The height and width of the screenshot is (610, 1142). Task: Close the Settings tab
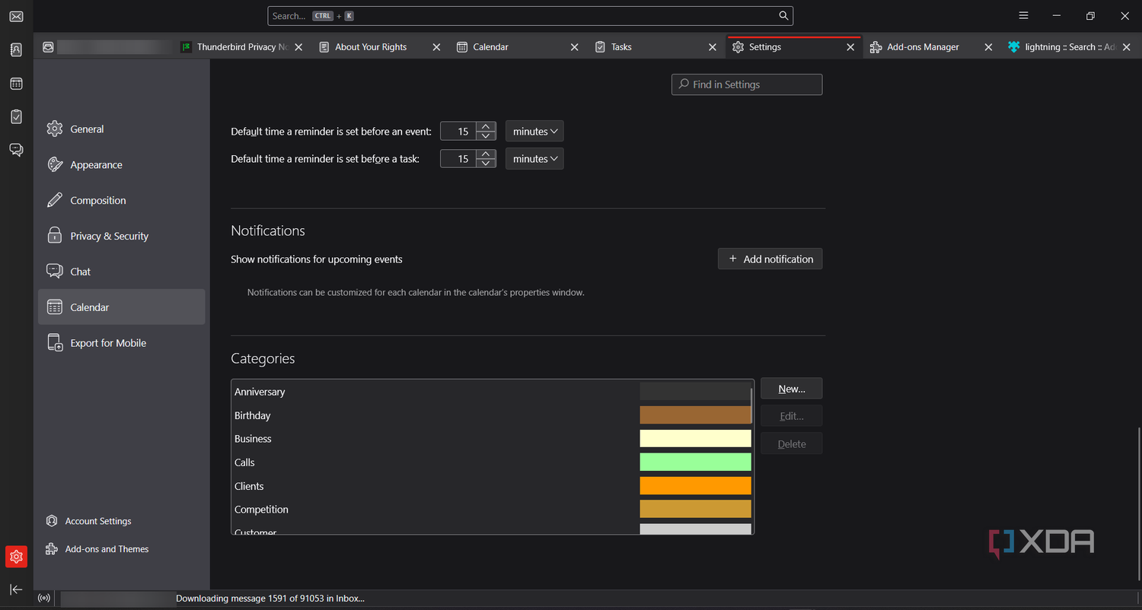(850, 47)
